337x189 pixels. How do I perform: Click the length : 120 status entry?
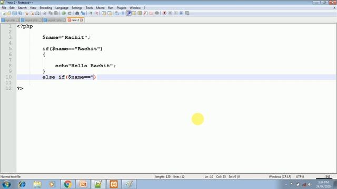163,177
